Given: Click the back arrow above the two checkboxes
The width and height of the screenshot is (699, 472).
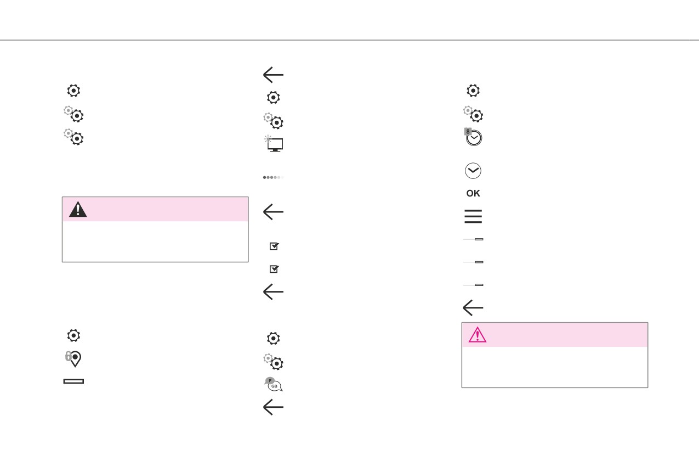Looking at the screenshot, I should 273,212.
